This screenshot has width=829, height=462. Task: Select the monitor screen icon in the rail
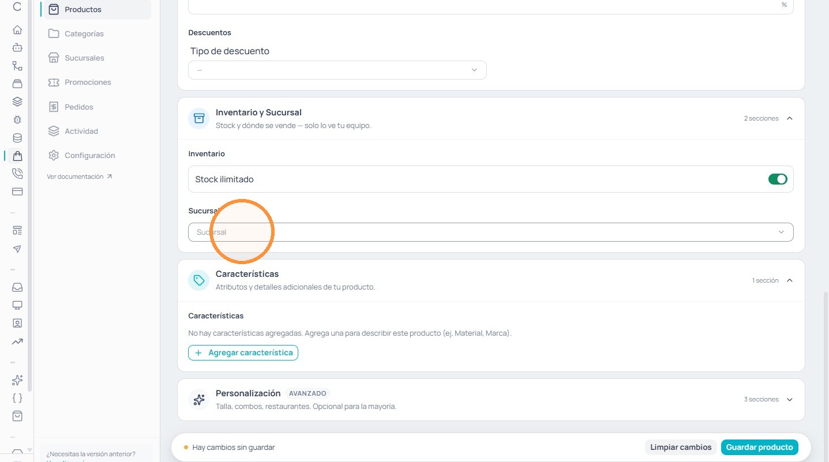[17, 305]
